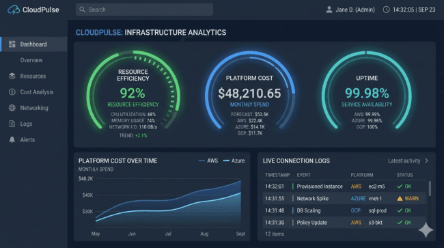
Task: Click the WARN triangle icon for Network Spike
Action: (400, 198)
